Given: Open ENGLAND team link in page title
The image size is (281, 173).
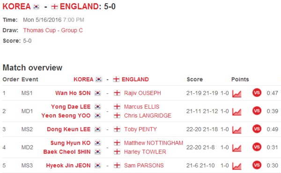Looking at the screenshot, I should [79, 7].
